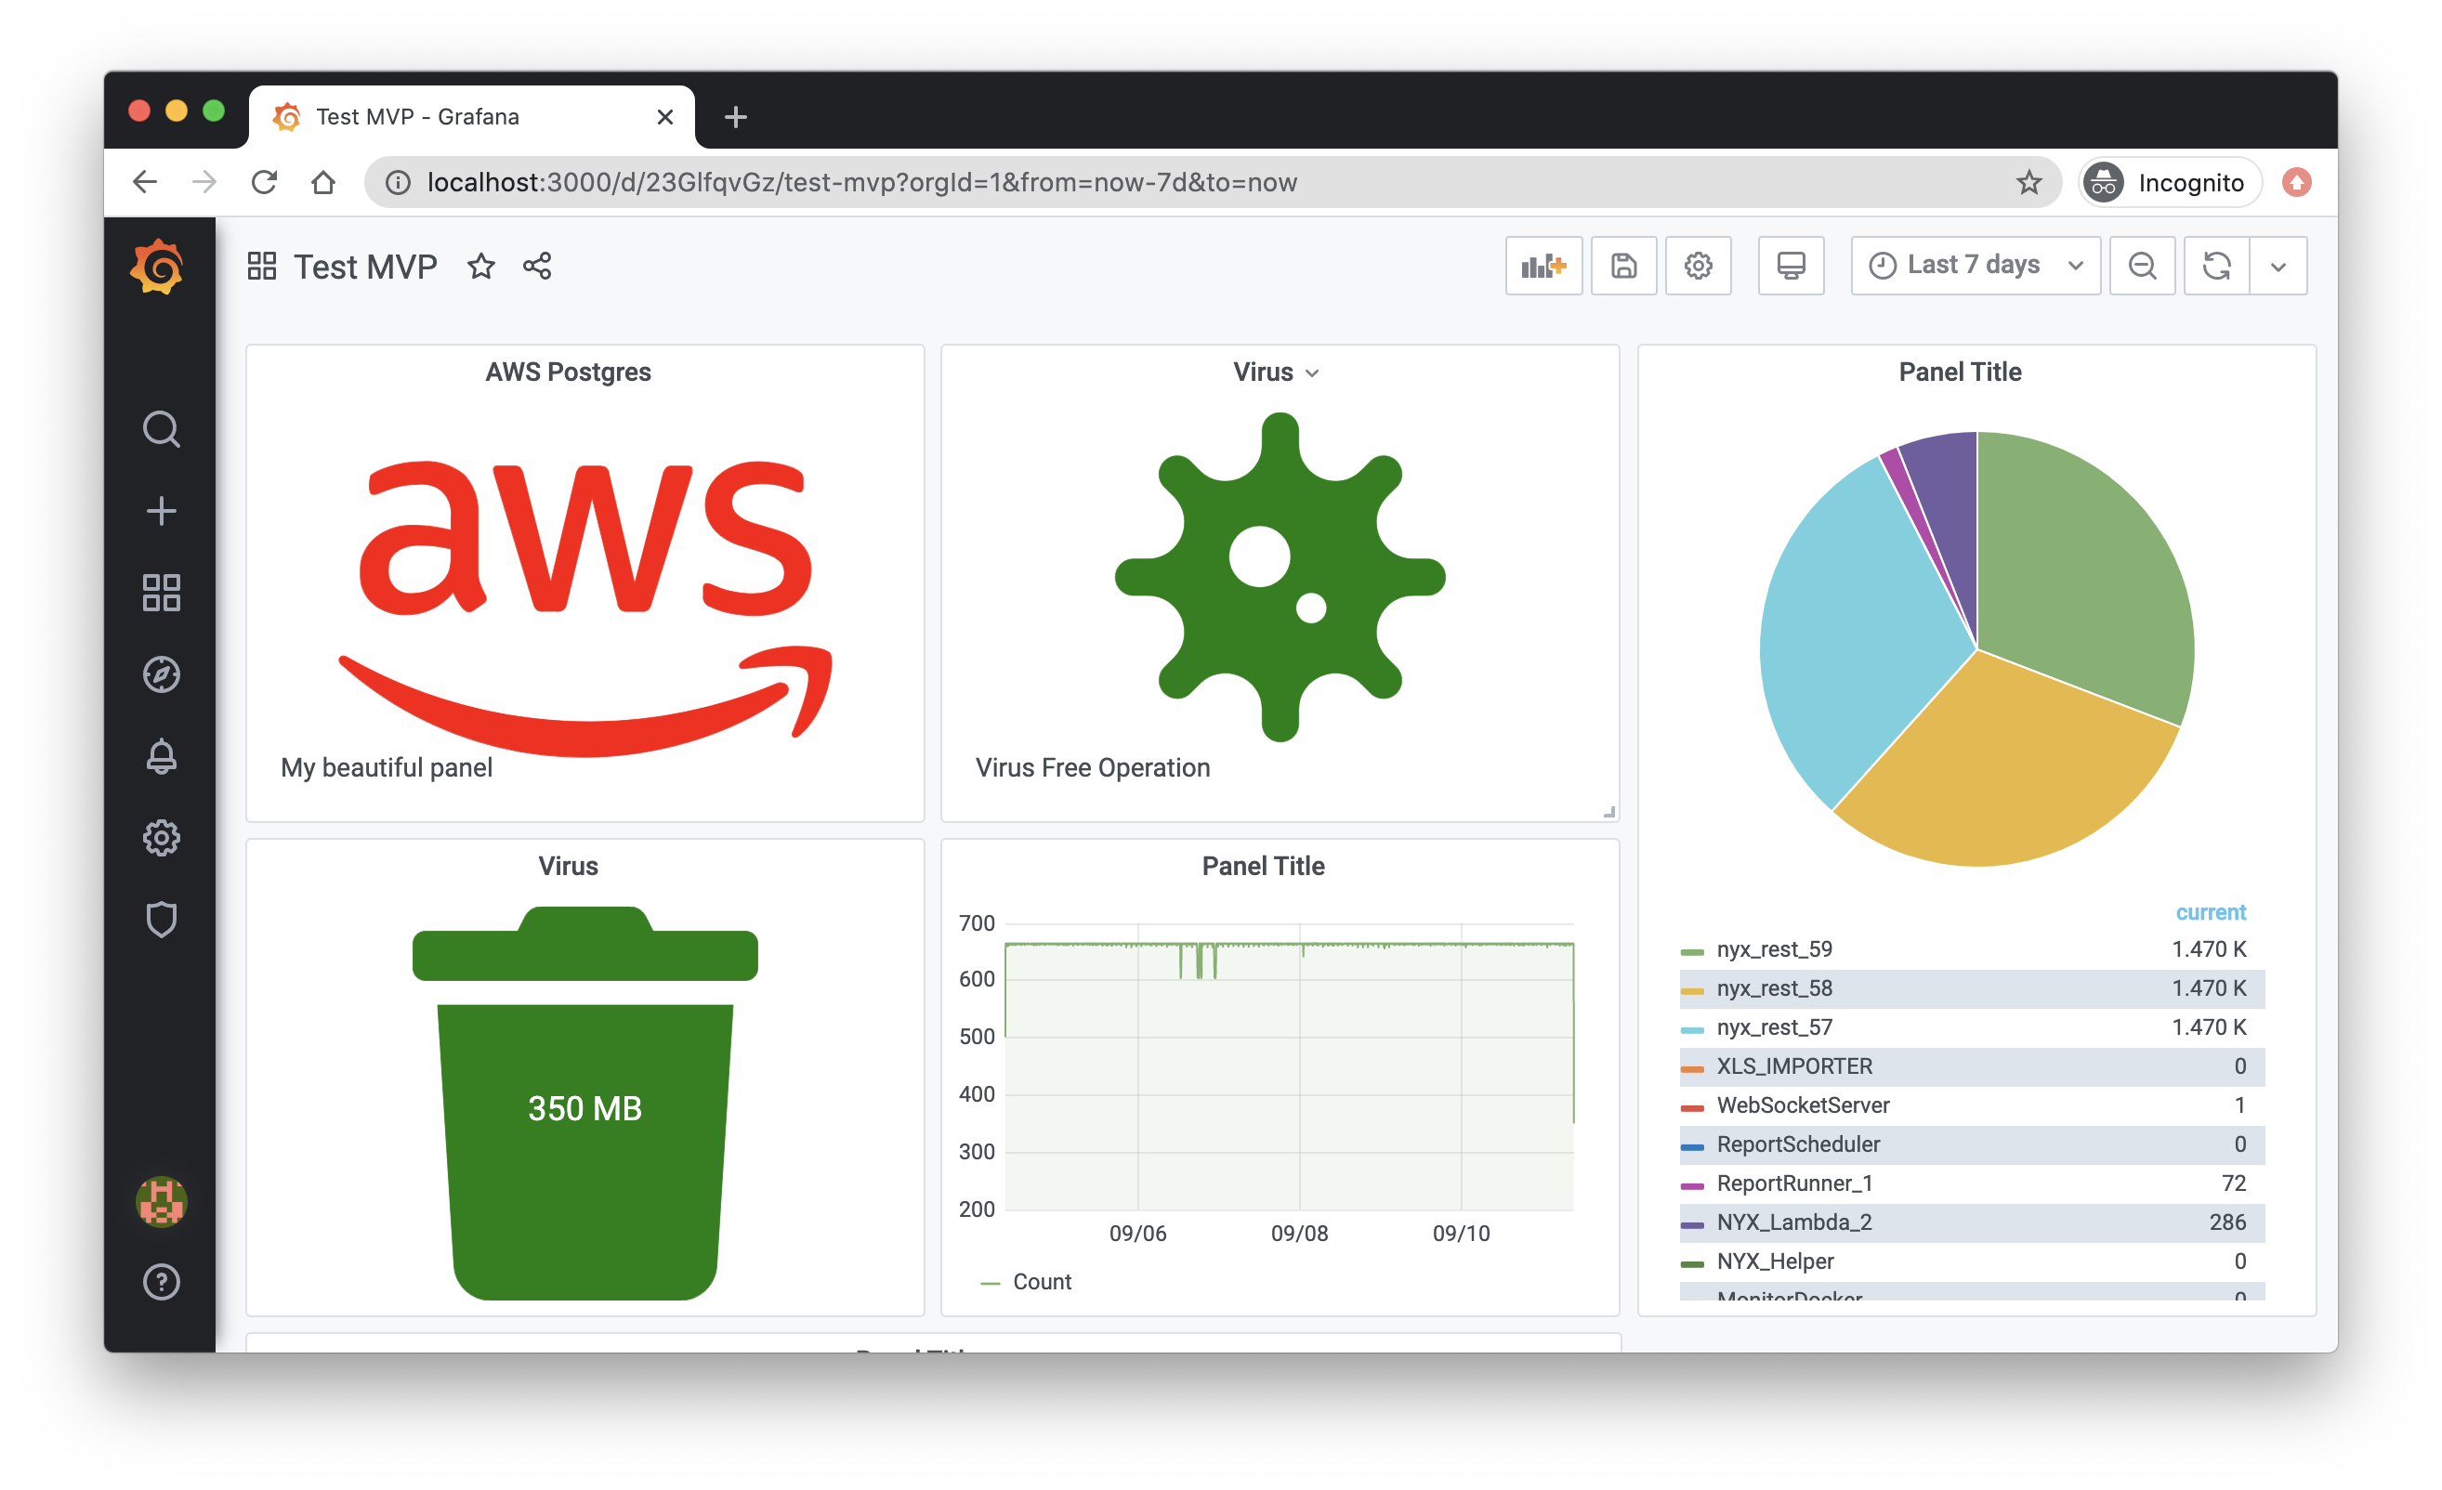
Task: Click NYX_Lambda_2 color swatch in legend
Action: tap(1692, 1224)
